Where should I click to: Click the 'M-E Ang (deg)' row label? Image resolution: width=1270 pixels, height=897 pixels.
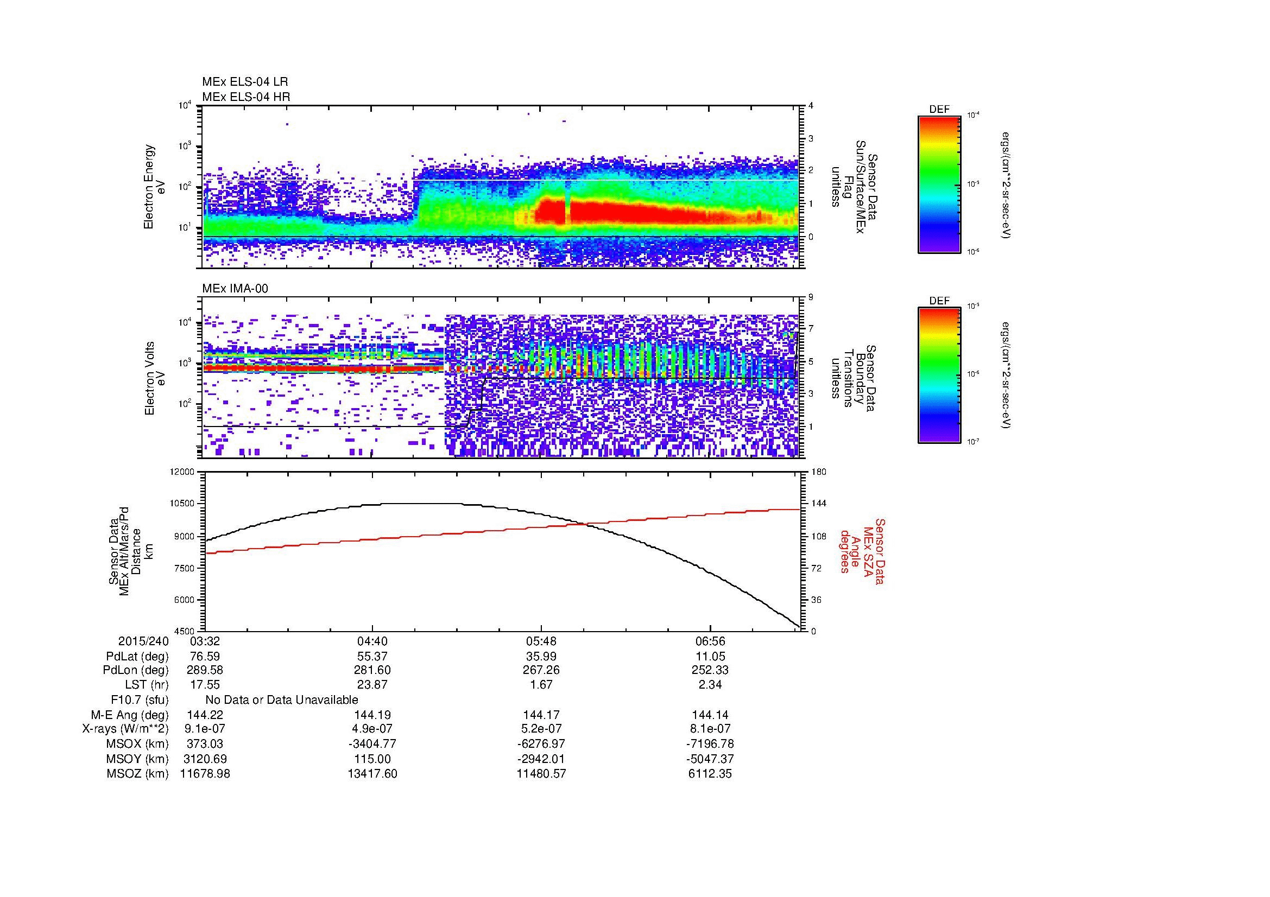[x=129, y=715]
